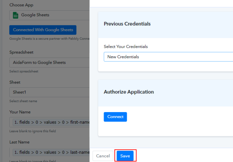Open the Select Your Credentials dropdown
Image resolution: width=233 pixels, height=162 pixels.
tap(168, 57)
